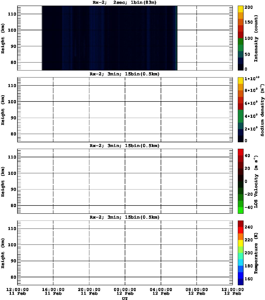Click the 100 height tick of LOS Velocity panel
This screenshot has height=300, width=265.
12,173
